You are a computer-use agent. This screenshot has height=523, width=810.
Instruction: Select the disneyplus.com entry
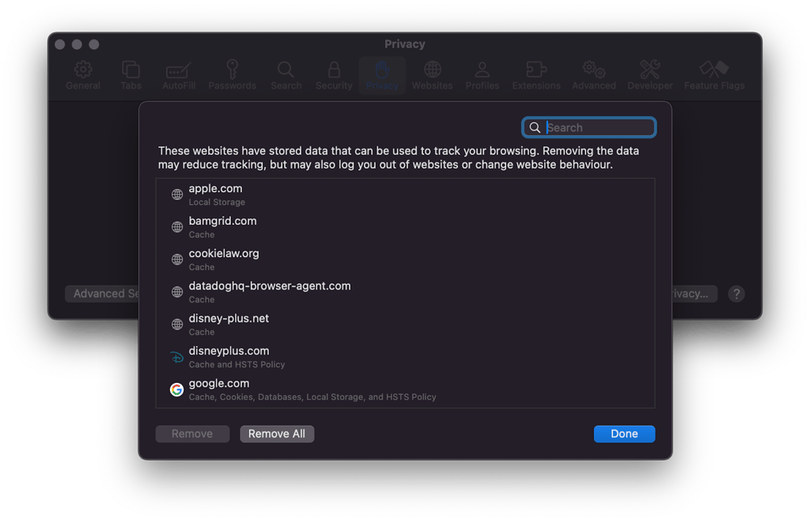click(405, 357)
